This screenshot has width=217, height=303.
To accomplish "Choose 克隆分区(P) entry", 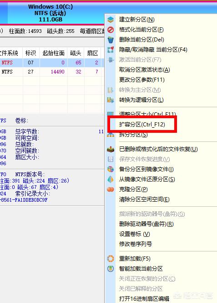I will [x=133, y=189].
